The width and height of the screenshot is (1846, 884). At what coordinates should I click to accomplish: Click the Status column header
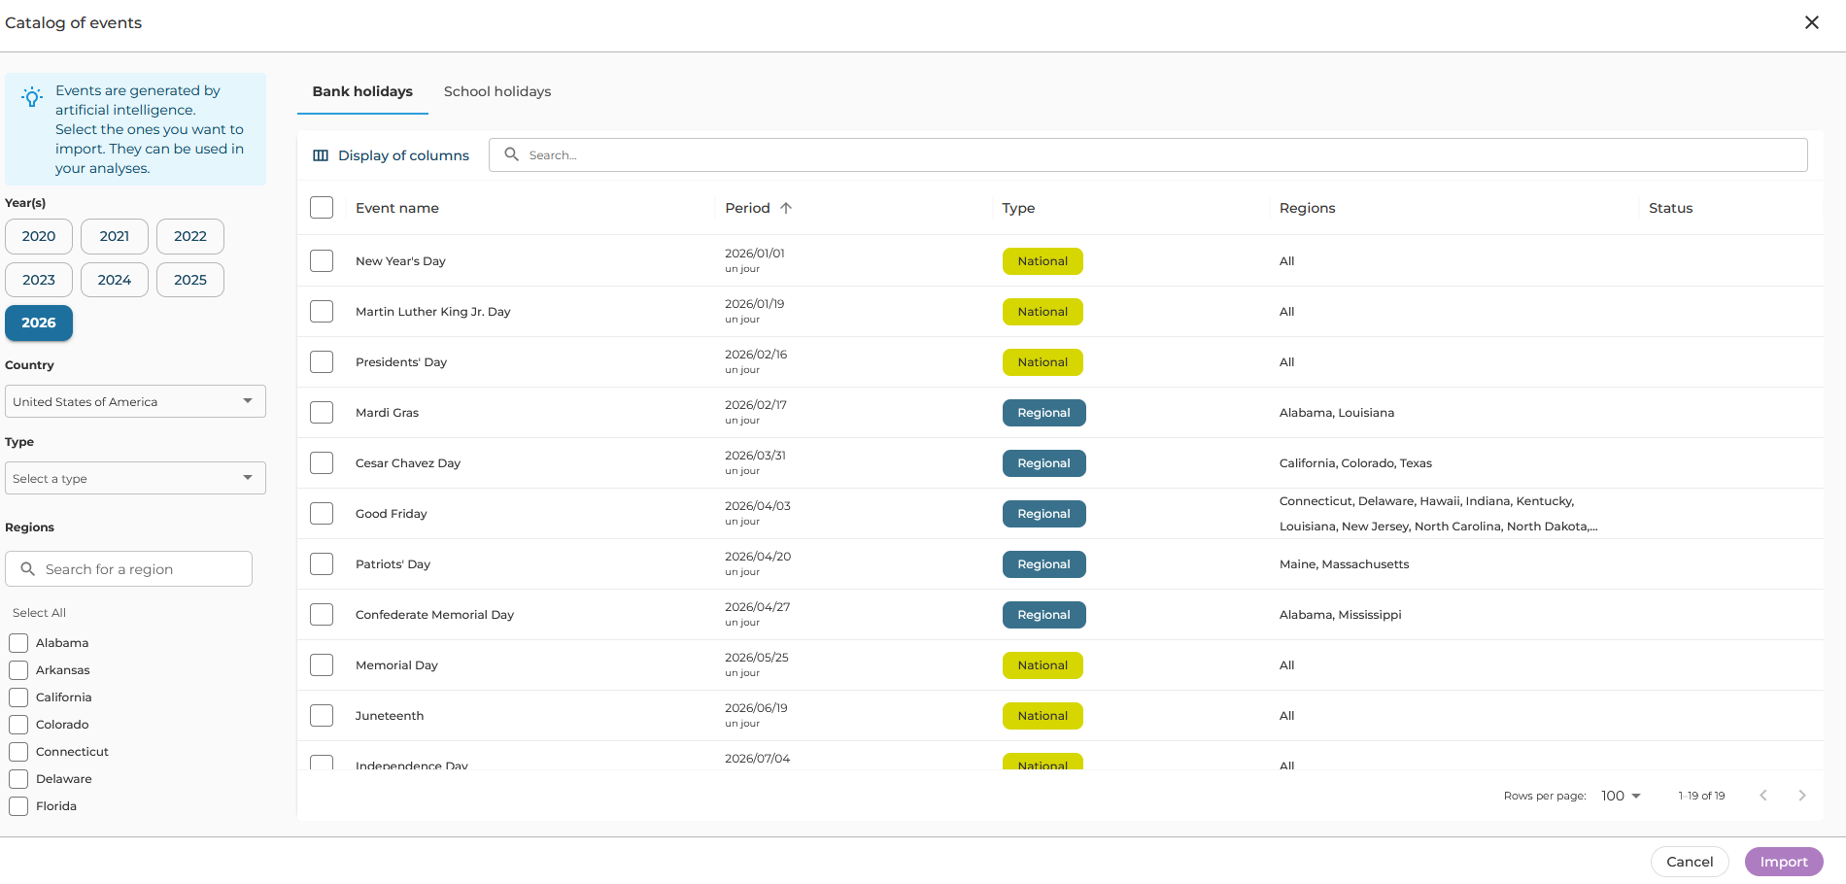point(1670,208)
